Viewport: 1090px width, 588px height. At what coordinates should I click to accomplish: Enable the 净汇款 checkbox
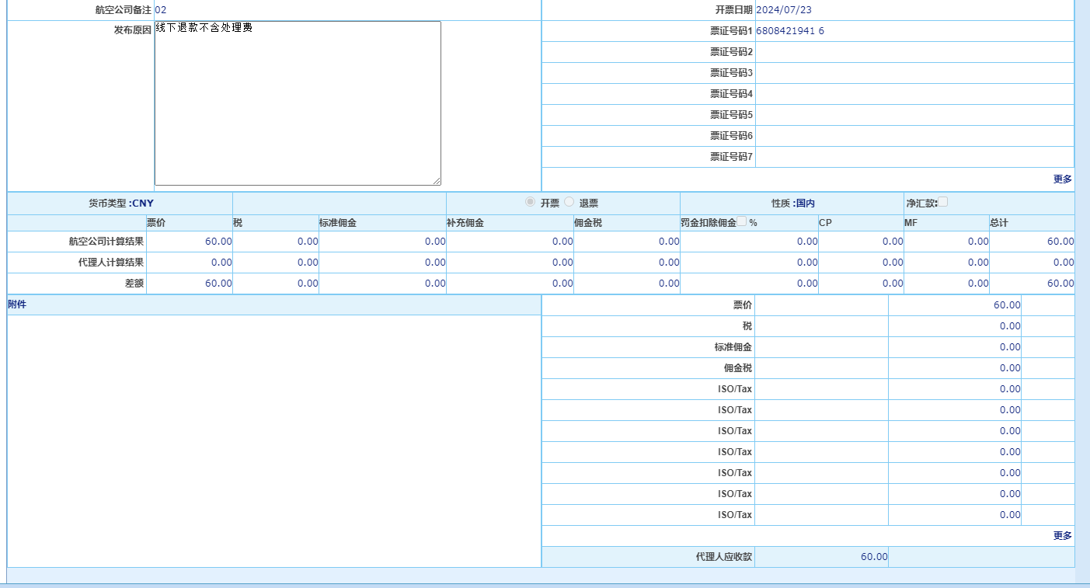pos(942,202)
